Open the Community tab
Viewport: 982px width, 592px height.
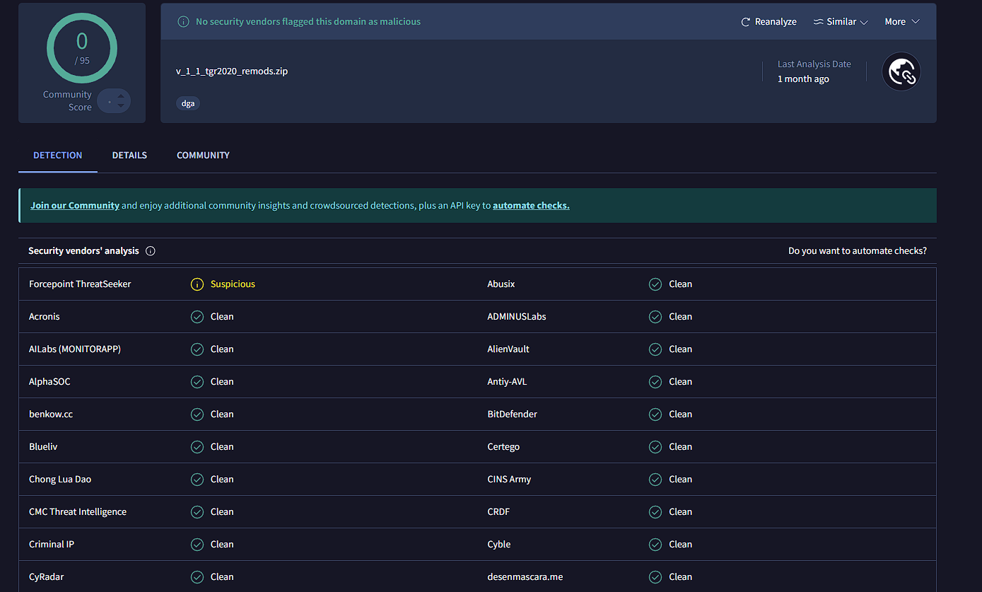pyautogui.click(x=203, y=156)
